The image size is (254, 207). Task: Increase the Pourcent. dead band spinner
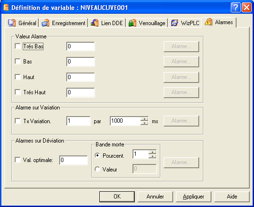(152, 152)
